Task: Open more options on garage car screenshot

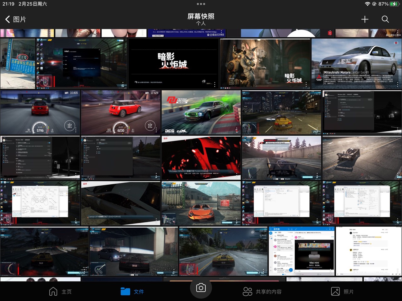Action: point(174,272)
